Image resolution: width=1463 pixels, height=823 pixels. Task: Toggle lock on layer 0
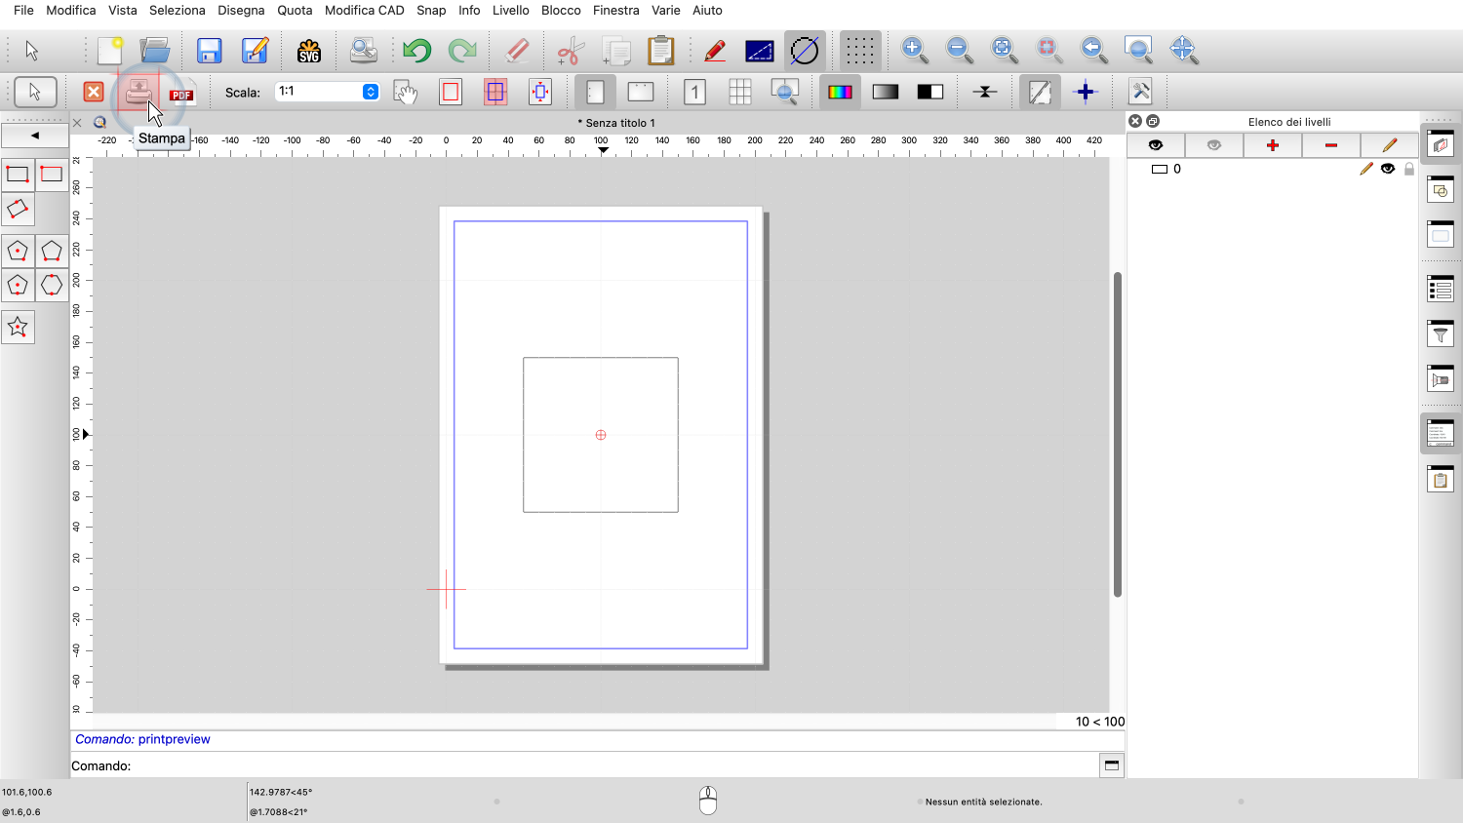[1408, 169]
